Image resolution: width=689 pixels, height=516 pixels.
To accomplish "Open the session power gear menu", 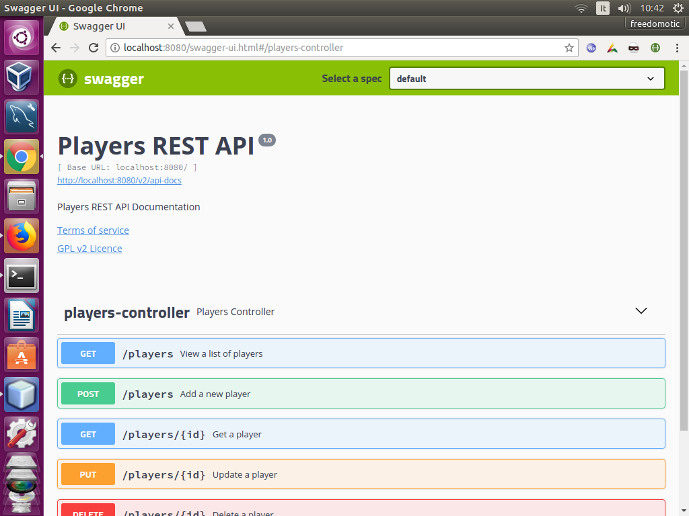I will 678,8.
